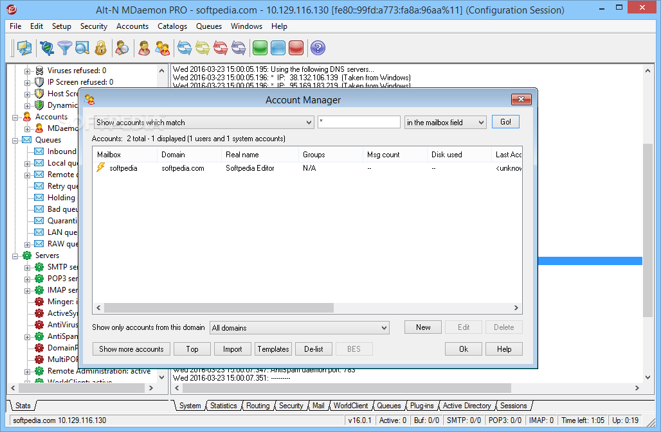The image size is (661, 432).
Task: Click the account list horizontal scrollbar thumb
Action: click(x=219, y=308)
